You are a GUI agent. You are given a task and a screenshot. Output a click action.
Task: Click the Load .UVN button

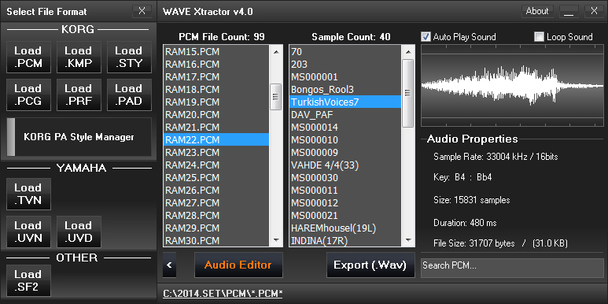click(28, 232)
